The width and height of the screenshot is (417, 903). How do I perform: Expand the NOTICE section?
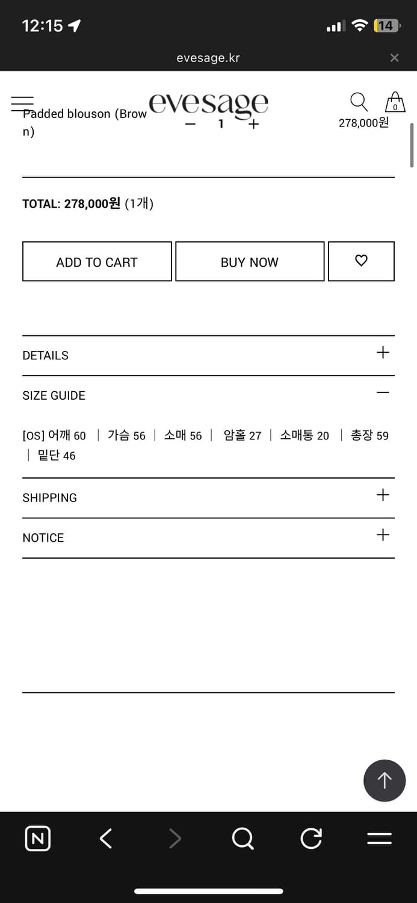click(x=383, y=535)
